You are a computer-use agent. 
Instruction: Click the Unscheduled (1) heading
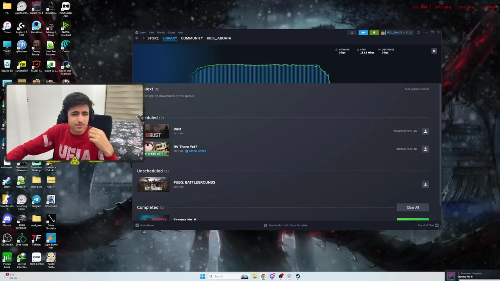point(153,171)
